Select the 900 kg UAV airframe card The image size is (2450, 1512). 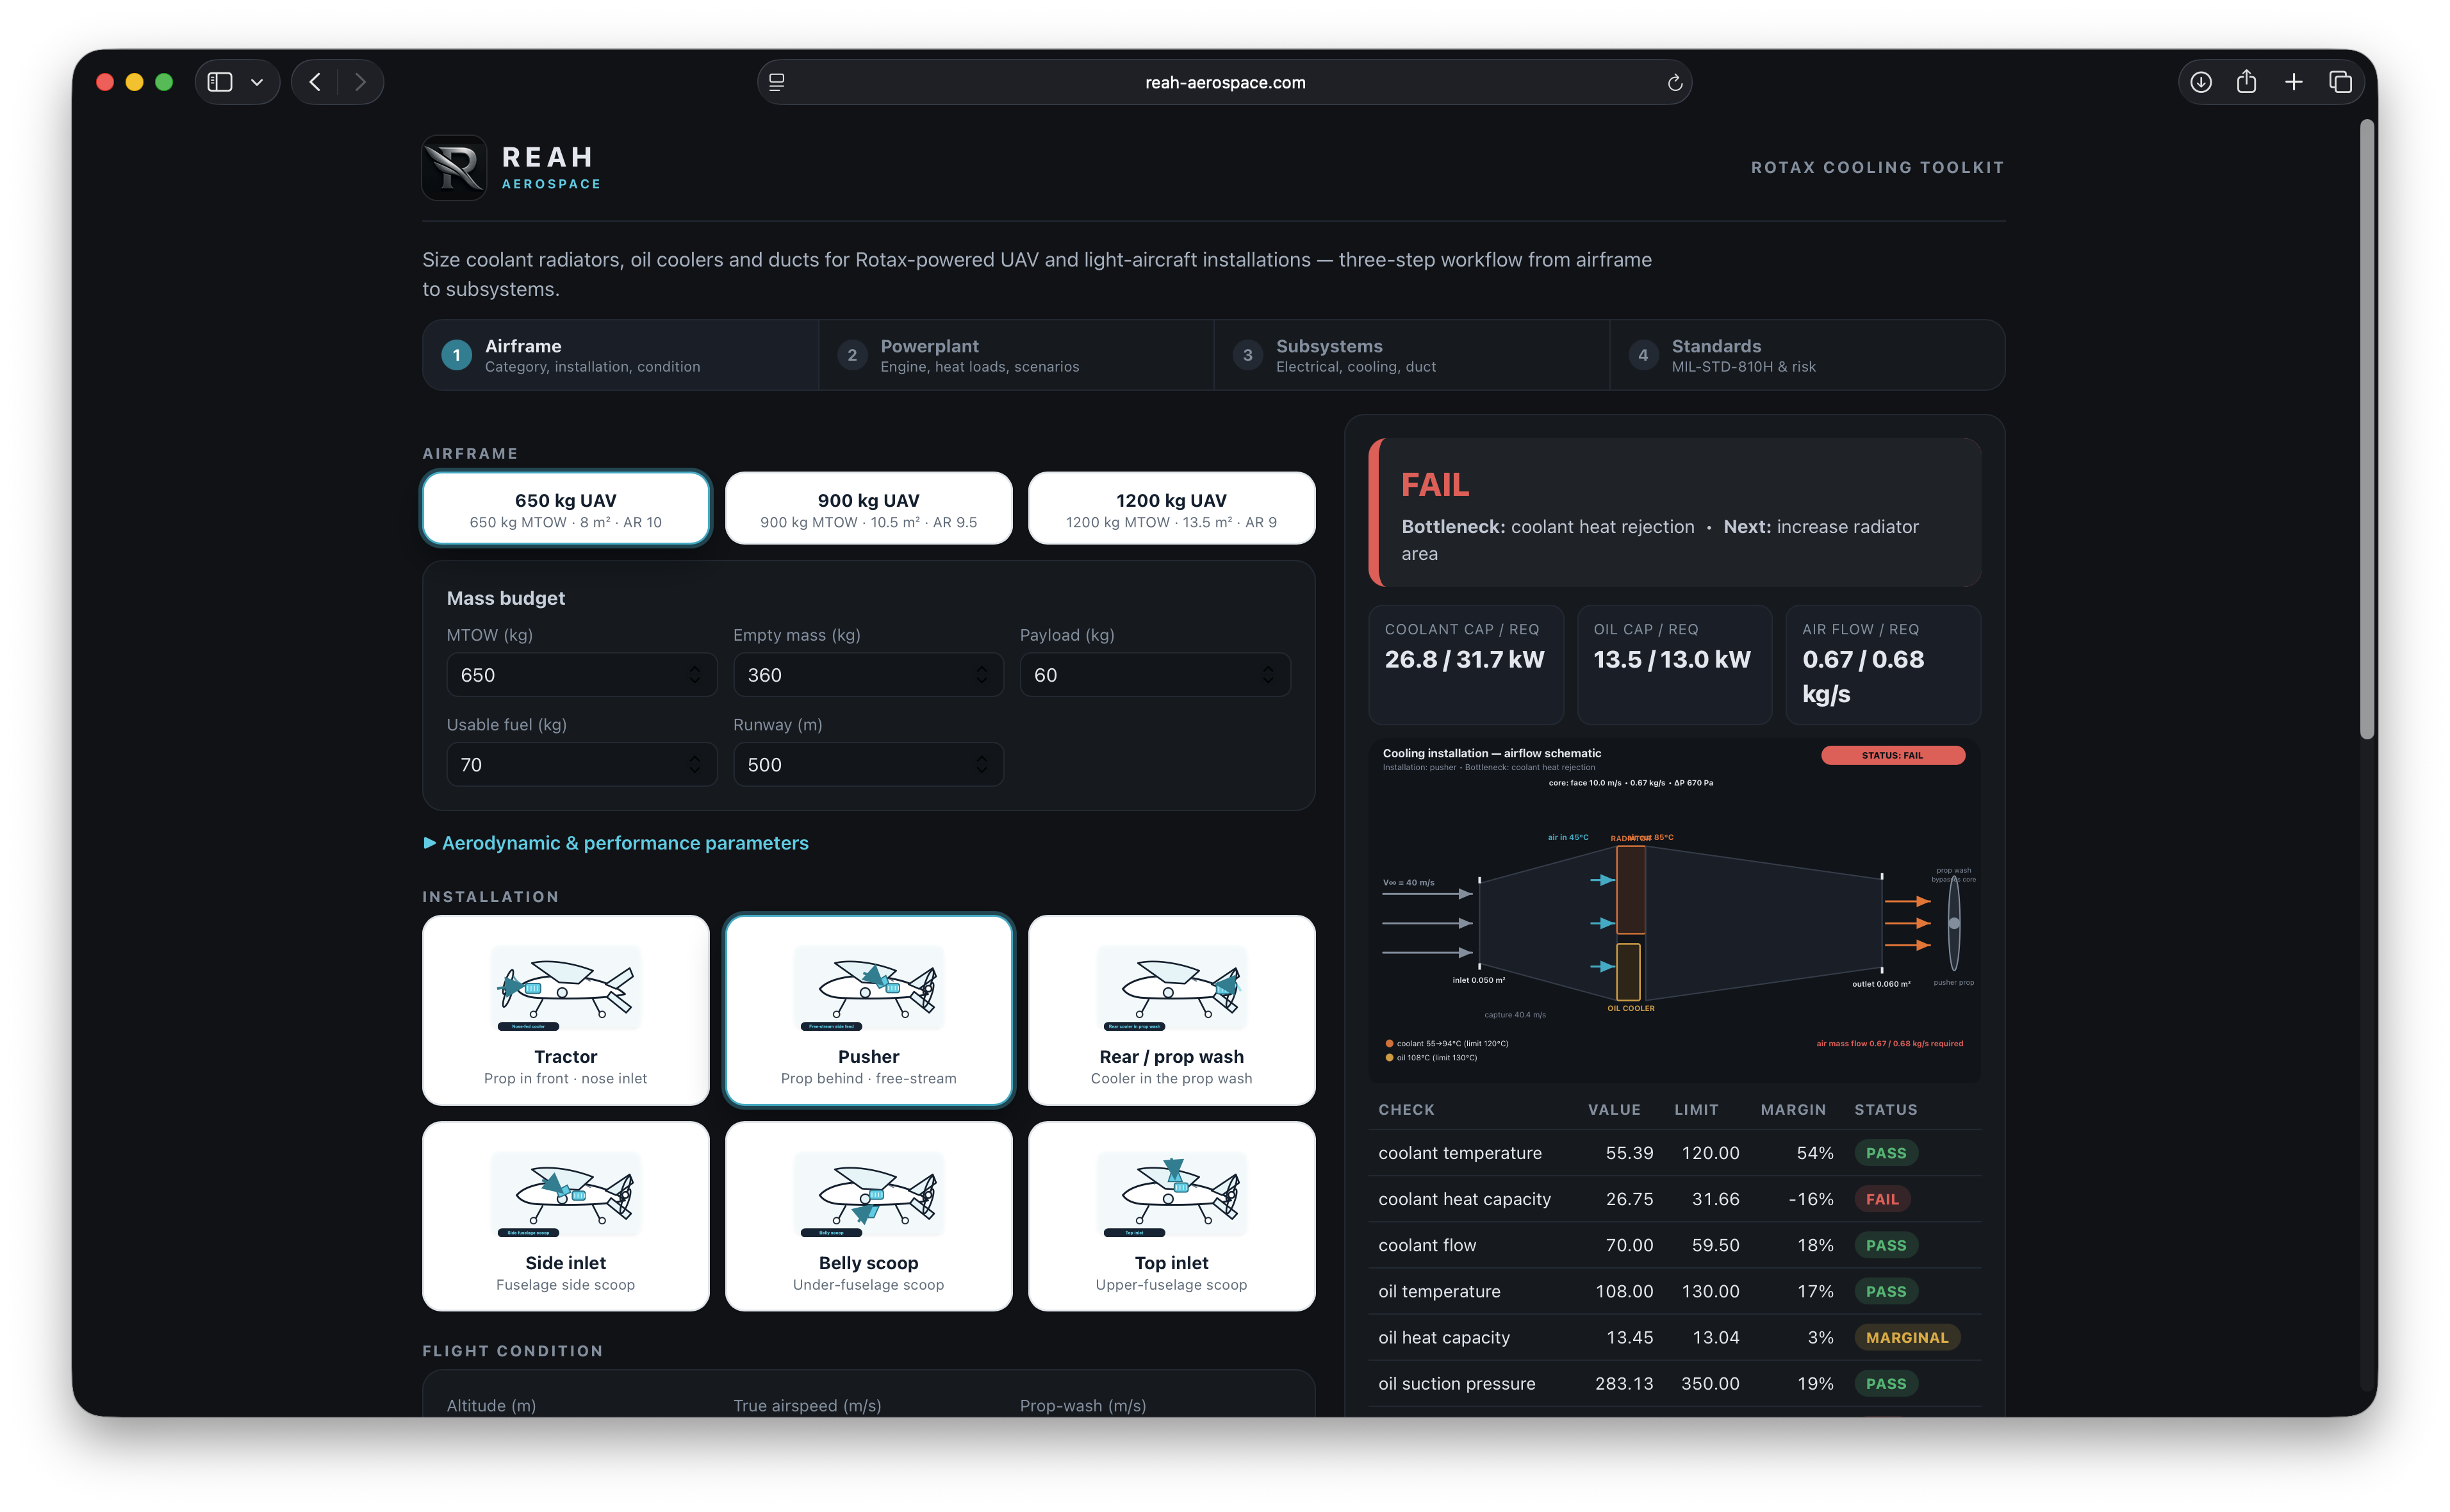(x=868, y=508)
